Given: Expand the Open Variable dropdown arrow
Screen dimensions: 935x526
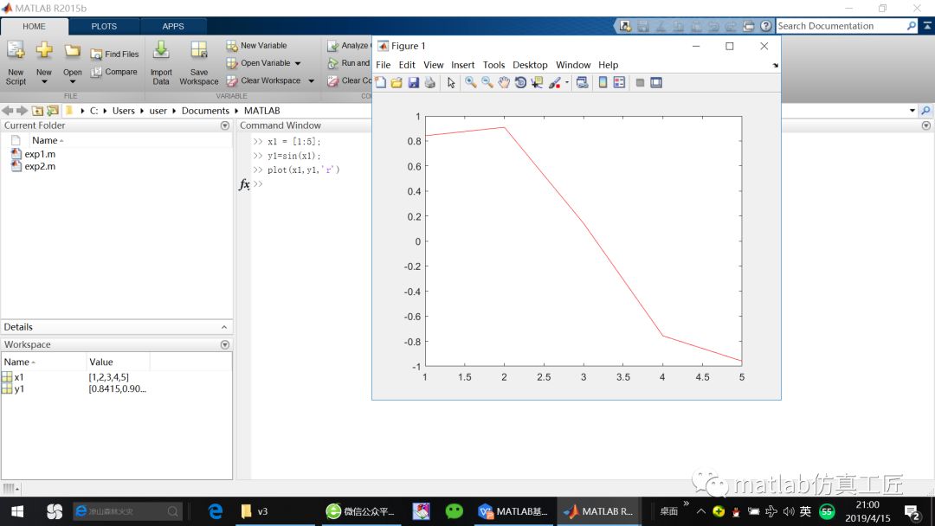Looking at the screenshot, I should [298, 63].
